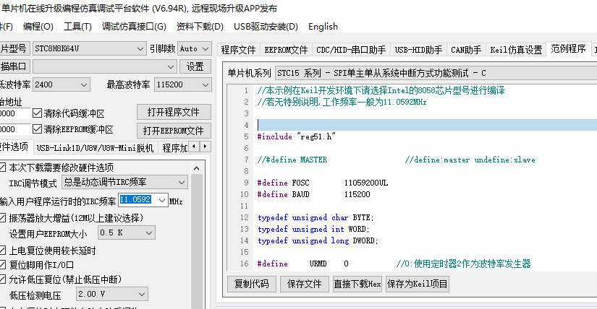Open the CDC/HID-串口助手 tab
Screen dimensions: 597x309
tap(351, 50)
